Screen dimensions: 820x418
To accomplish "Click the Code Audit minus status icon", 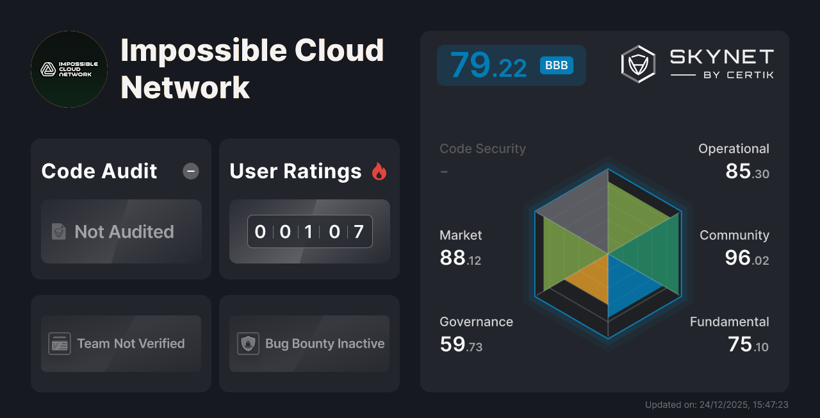I will coord(191,171).
